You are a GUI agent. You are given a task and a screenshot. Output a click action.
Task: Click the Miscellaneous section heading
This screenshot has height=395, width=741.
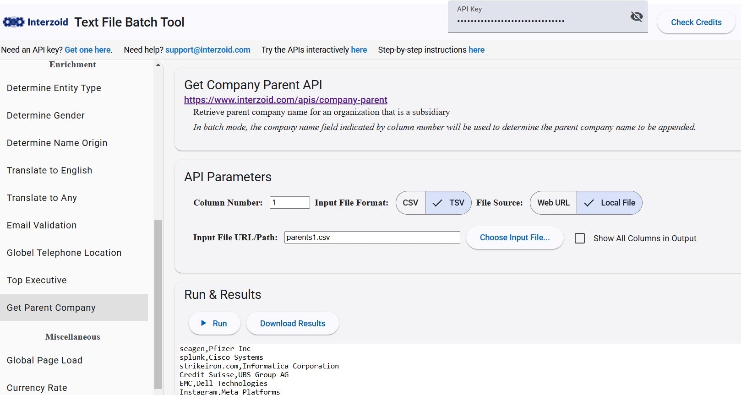point(73,337)
